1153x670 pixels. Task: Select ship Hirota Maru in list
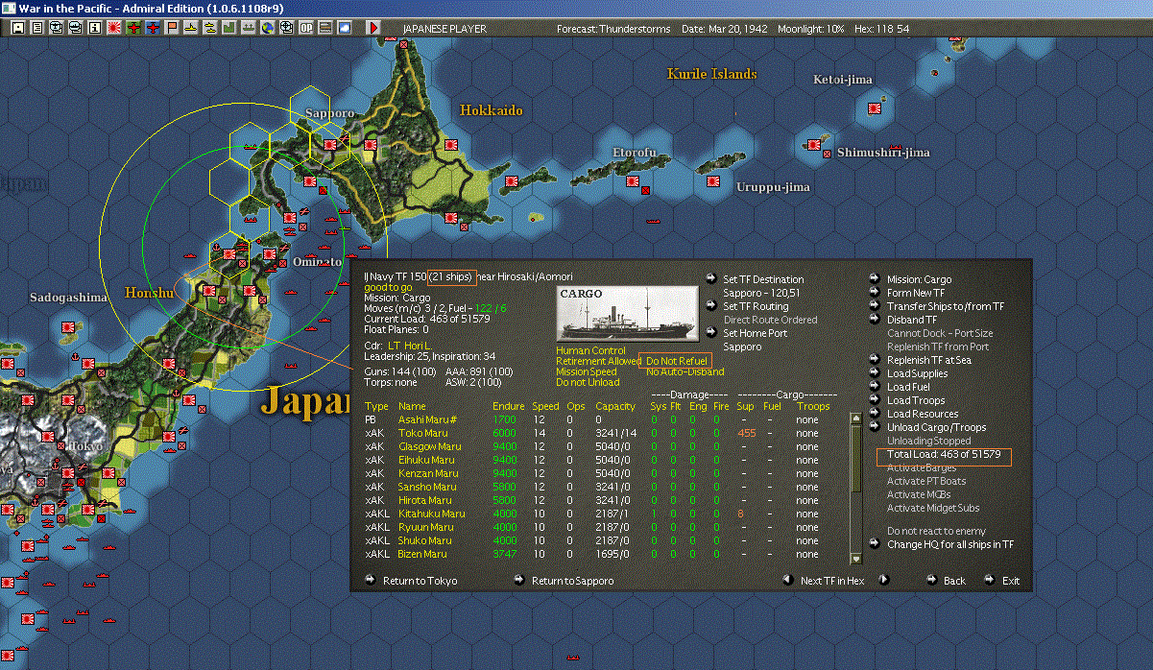point(425,500)
